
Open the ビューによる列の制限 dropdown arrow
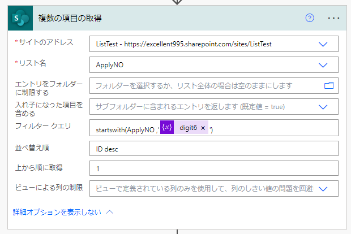tap(324, 189)
